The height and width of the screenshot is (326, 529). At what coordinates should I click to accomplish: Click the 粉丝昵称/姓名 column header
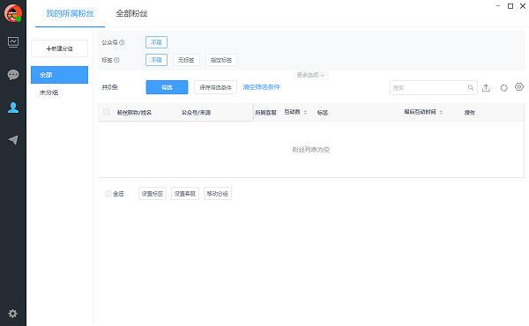coord(134,113)
